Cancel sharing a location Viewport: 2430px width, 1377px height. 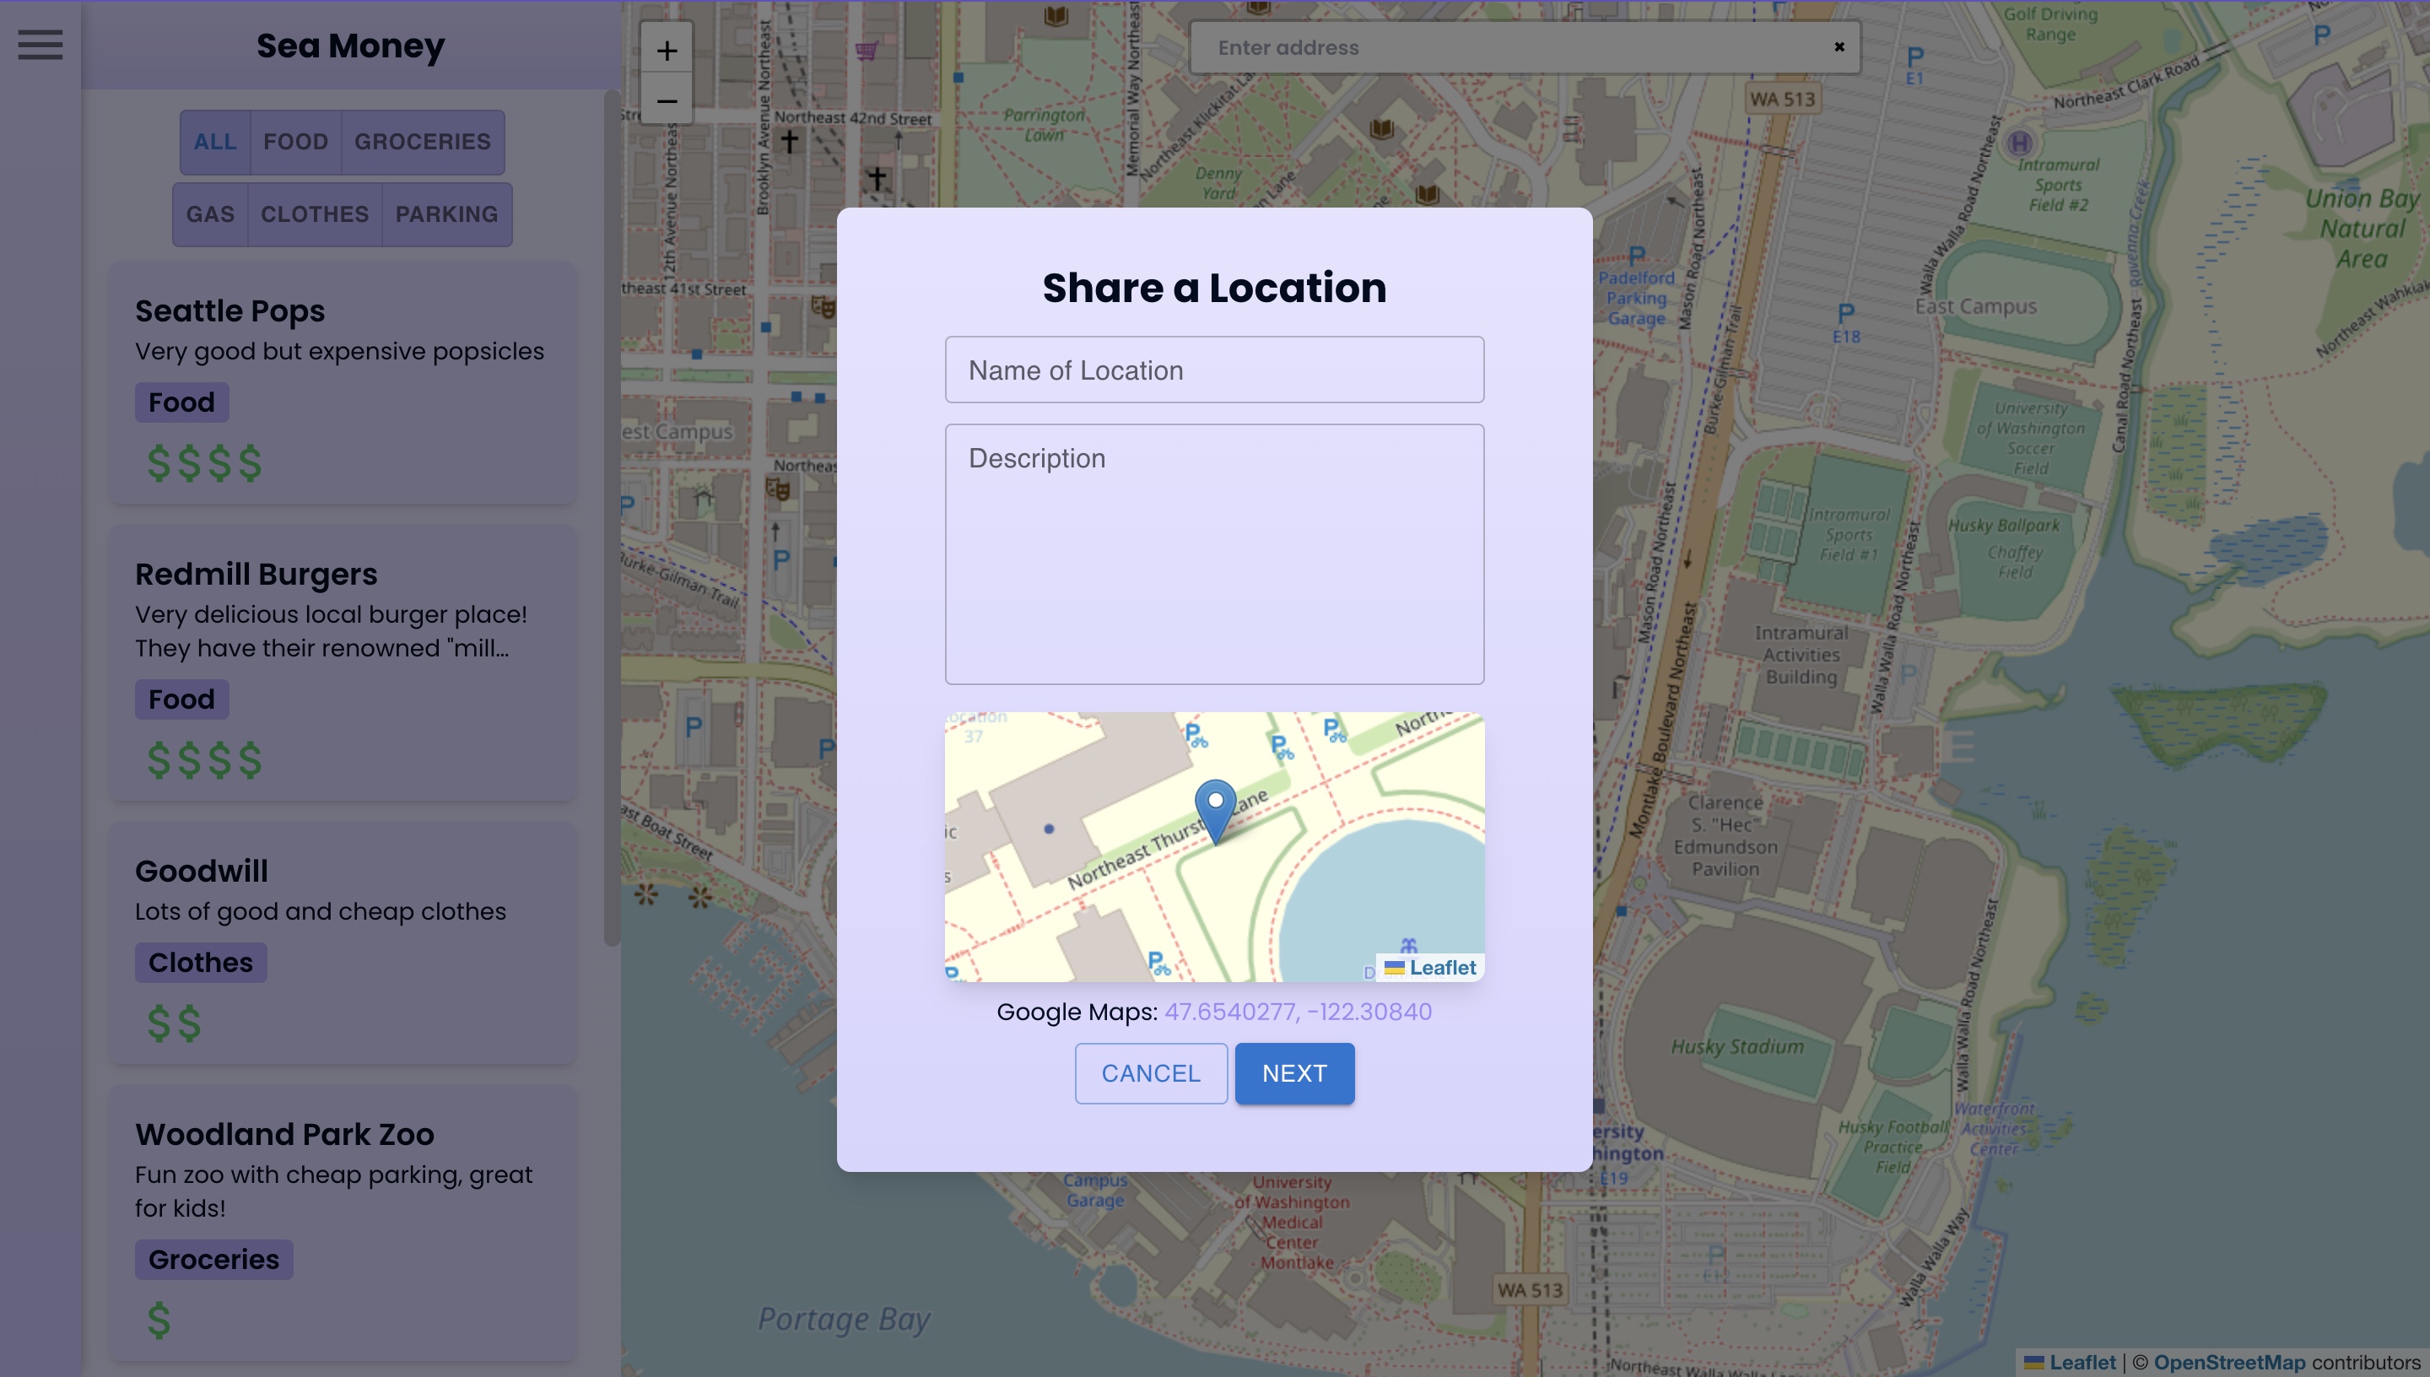pos(1150,1073)
